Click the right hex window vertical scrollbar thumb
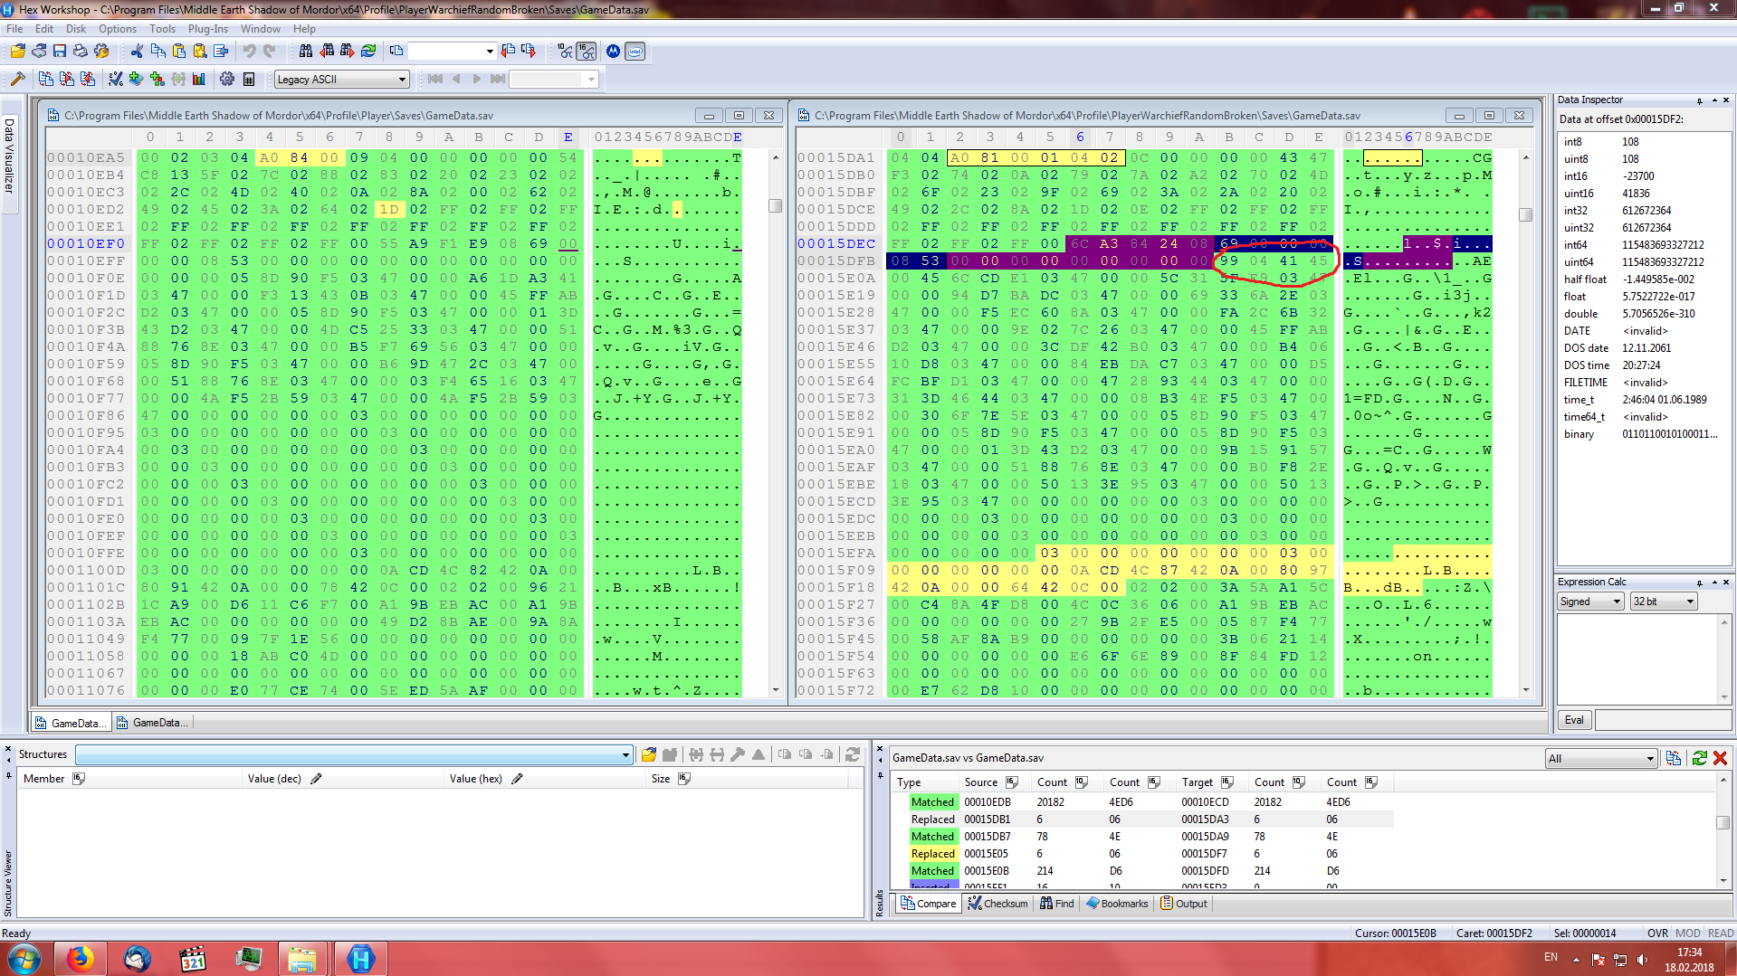Viewport: 1737px width, 976px height. [x=1526, y=215]
